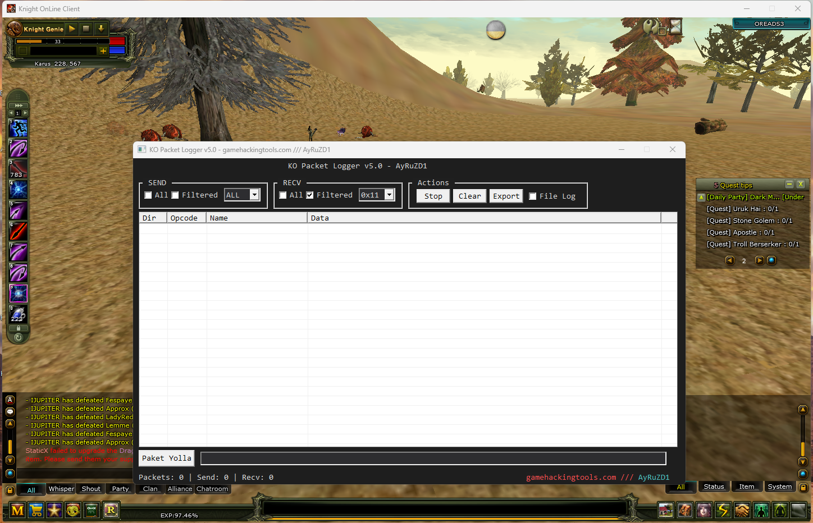
Task: Open the green goblin face icon
Action: pyautogui.click(x=73, y=510)
